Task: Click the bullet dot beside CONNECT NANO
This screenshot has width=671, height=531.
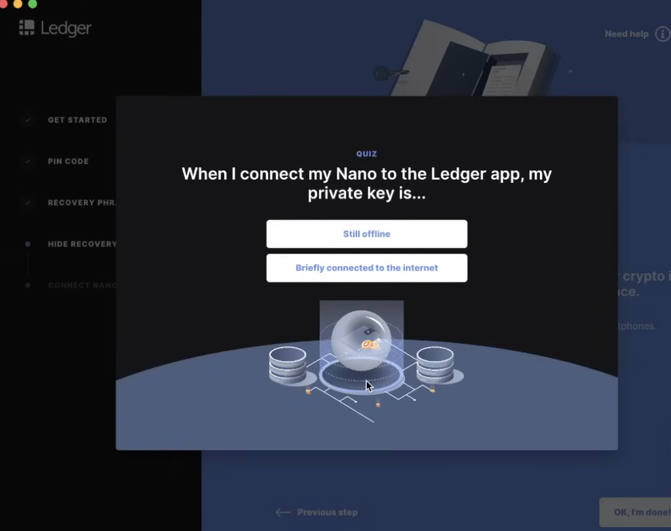Action: tap(28, 285)
